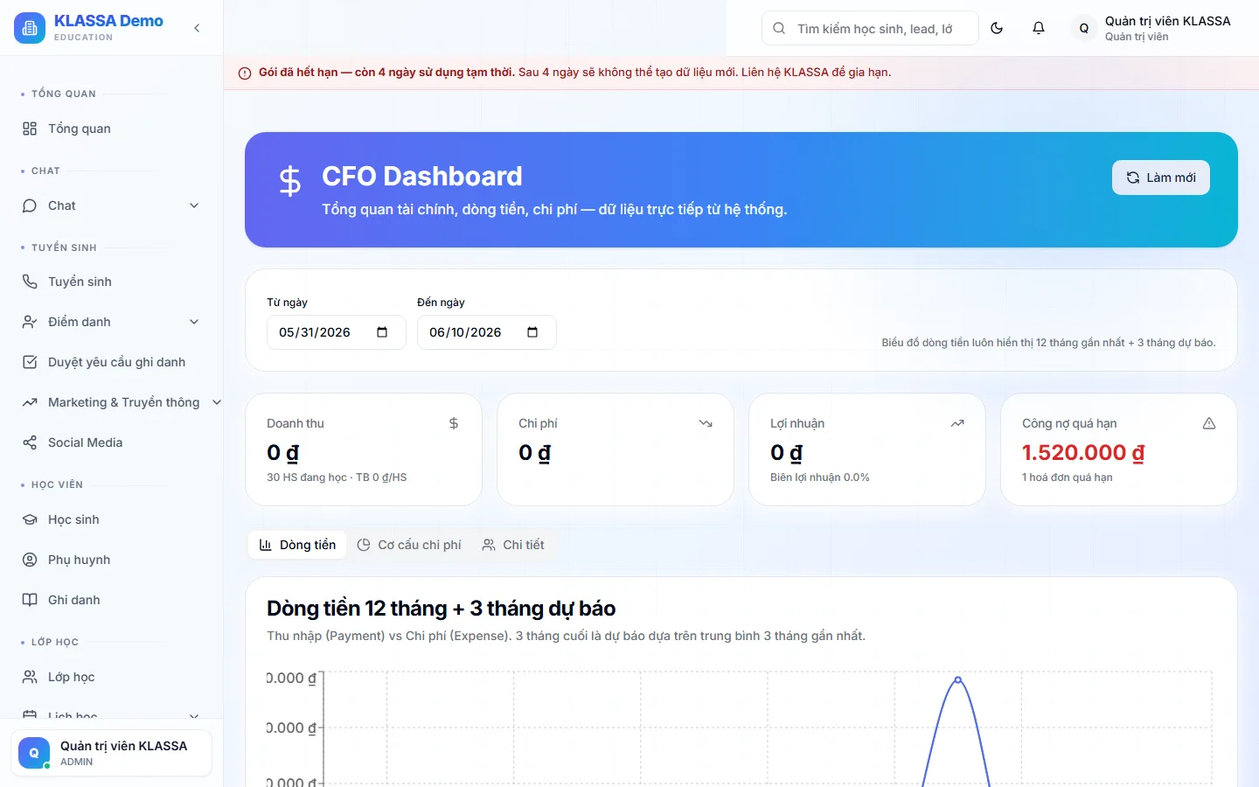Go to Tổng quan in sidebar
The image size is (1259, 787).
[112, 129]
